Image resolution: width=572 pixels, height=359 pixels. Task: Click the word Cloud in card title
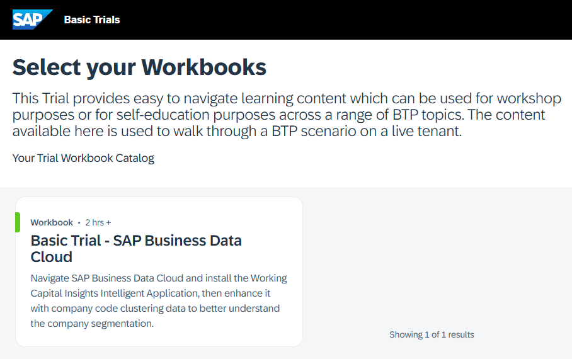click(52, 257)
